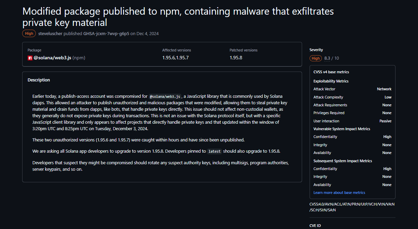The height and width of the screenshot is (229, 418).
Task: Select the Passive value for User interaction
Action: click(x=386, y=121)
